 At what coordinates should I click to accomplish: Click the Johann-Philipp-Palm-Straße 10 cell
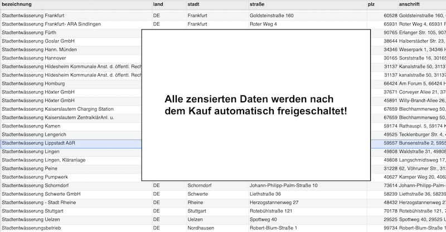284,185
